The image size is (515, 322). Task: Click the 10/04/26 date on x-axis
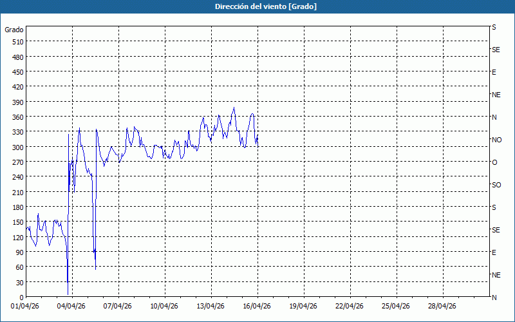(165, 307)
